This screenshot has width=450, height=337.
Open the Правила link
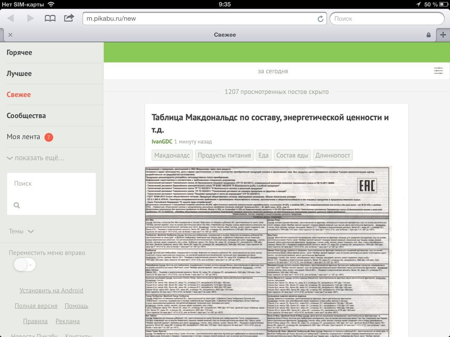[x=35, y=321]
